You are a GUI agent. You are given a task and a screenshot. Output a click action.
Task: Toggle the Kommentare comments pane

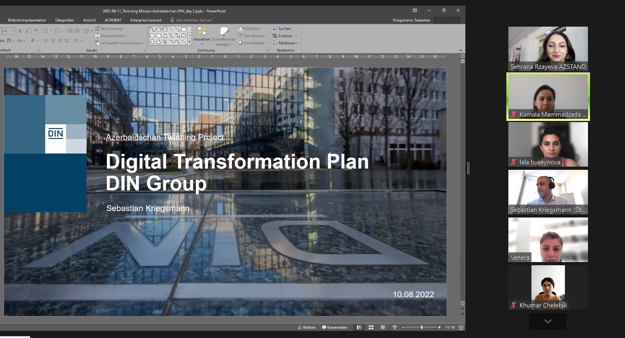coord(335,328)
